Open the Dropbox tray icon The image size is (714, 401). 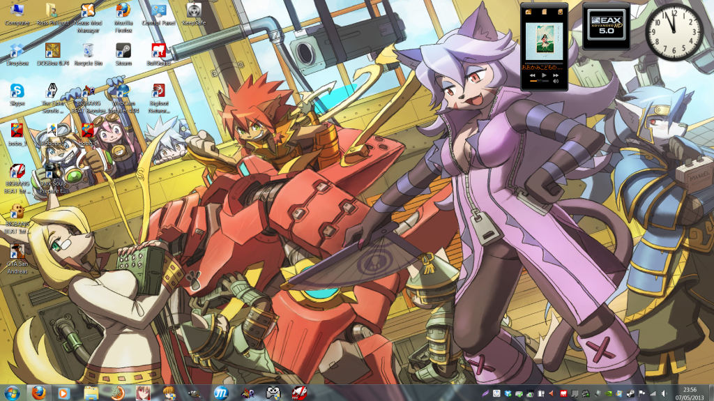click(x=508, y=393)
